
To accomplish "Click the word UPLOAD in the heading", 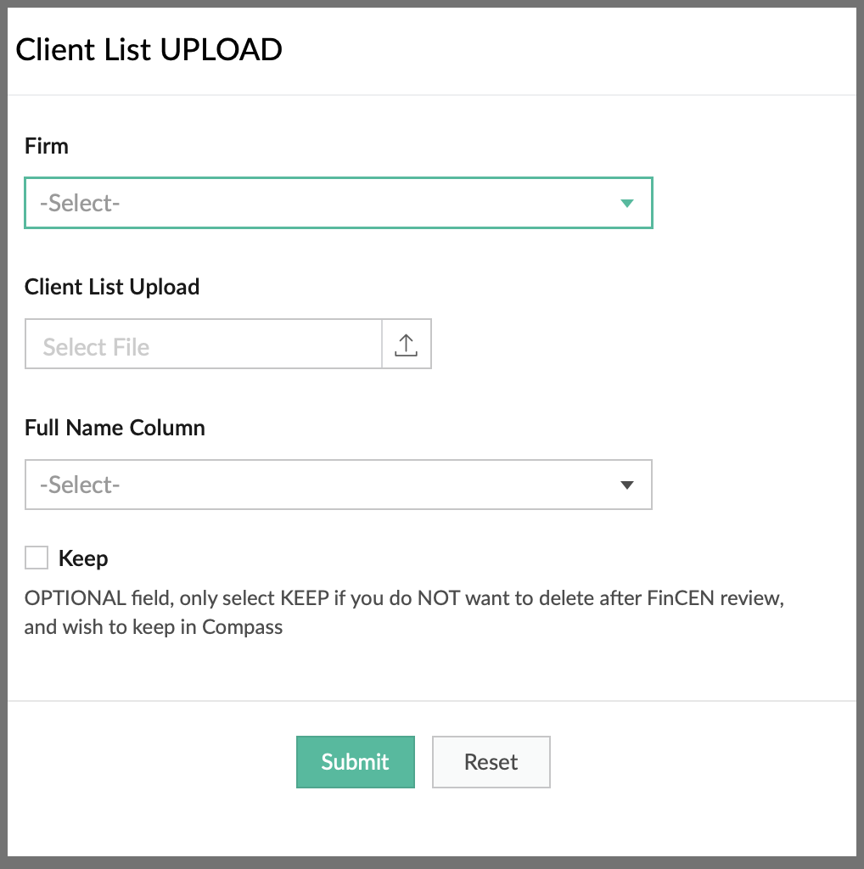I will 221,50.
